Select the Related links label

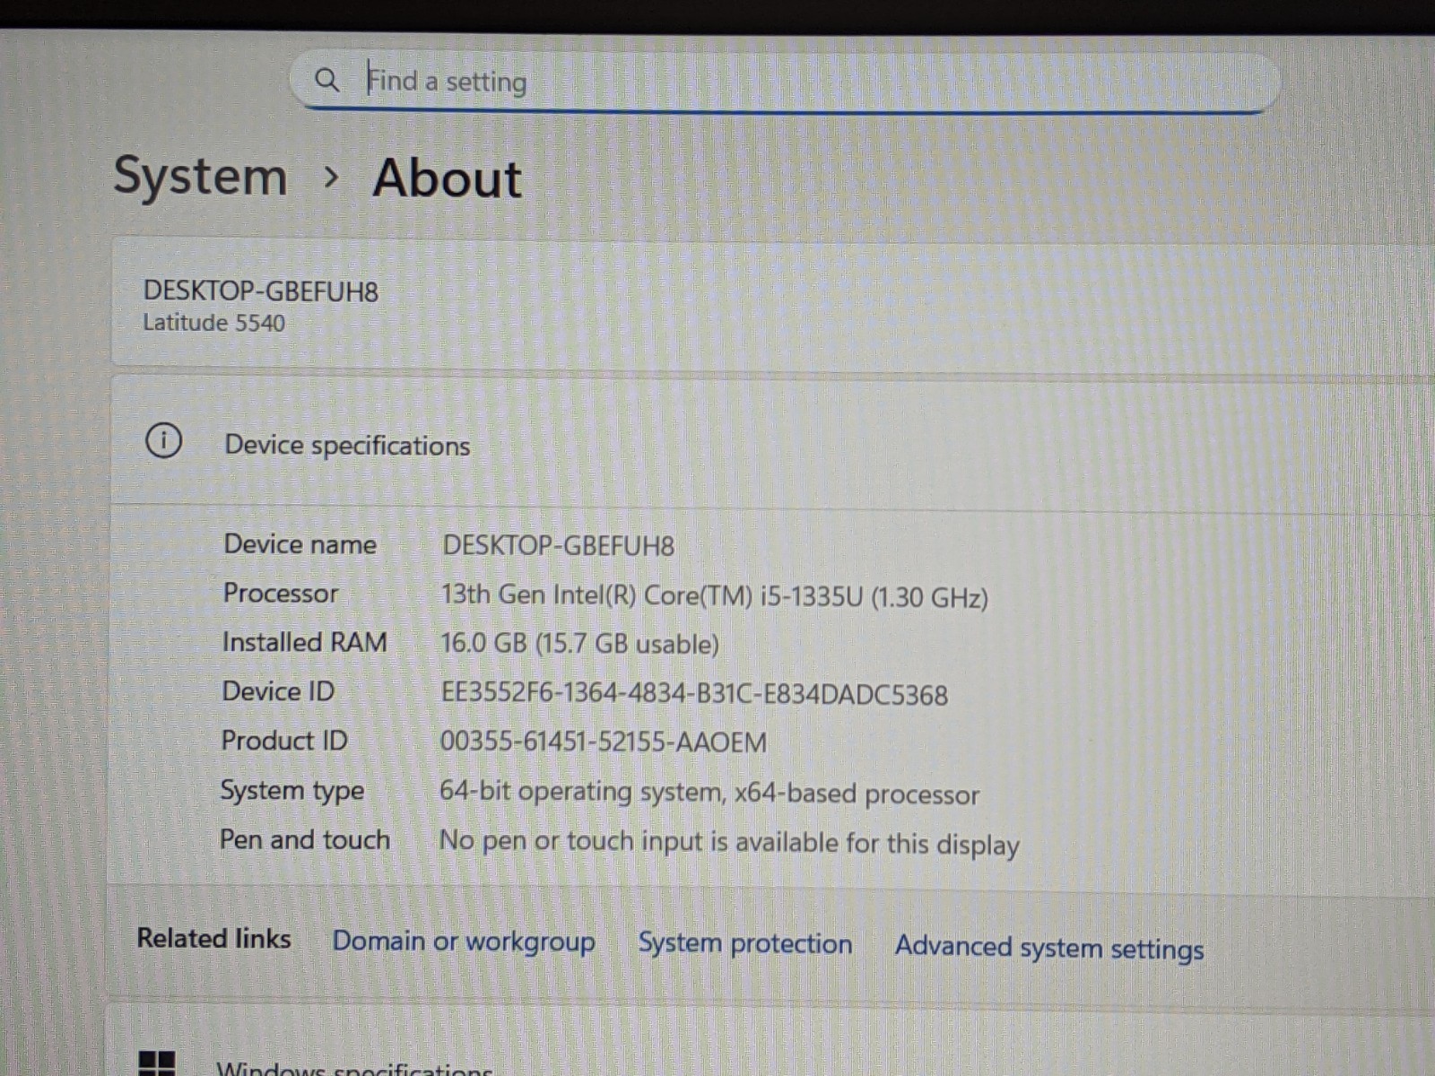(x=213, y=938)
